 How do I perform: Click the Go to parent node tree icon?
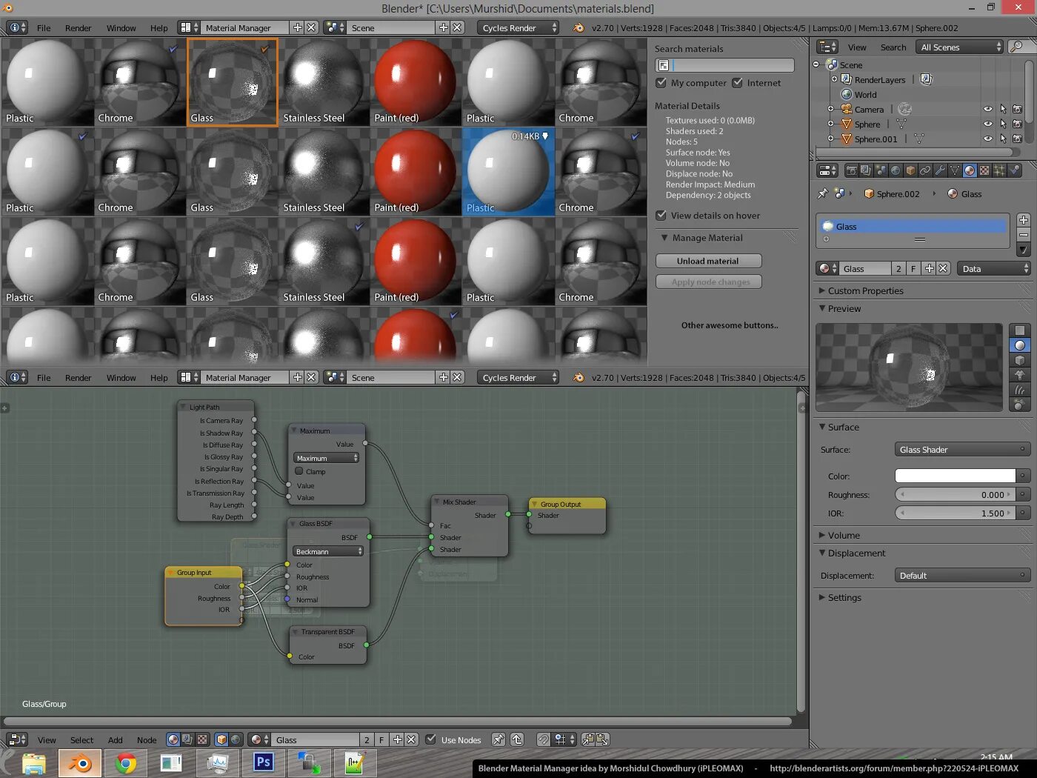coord(517,739)
